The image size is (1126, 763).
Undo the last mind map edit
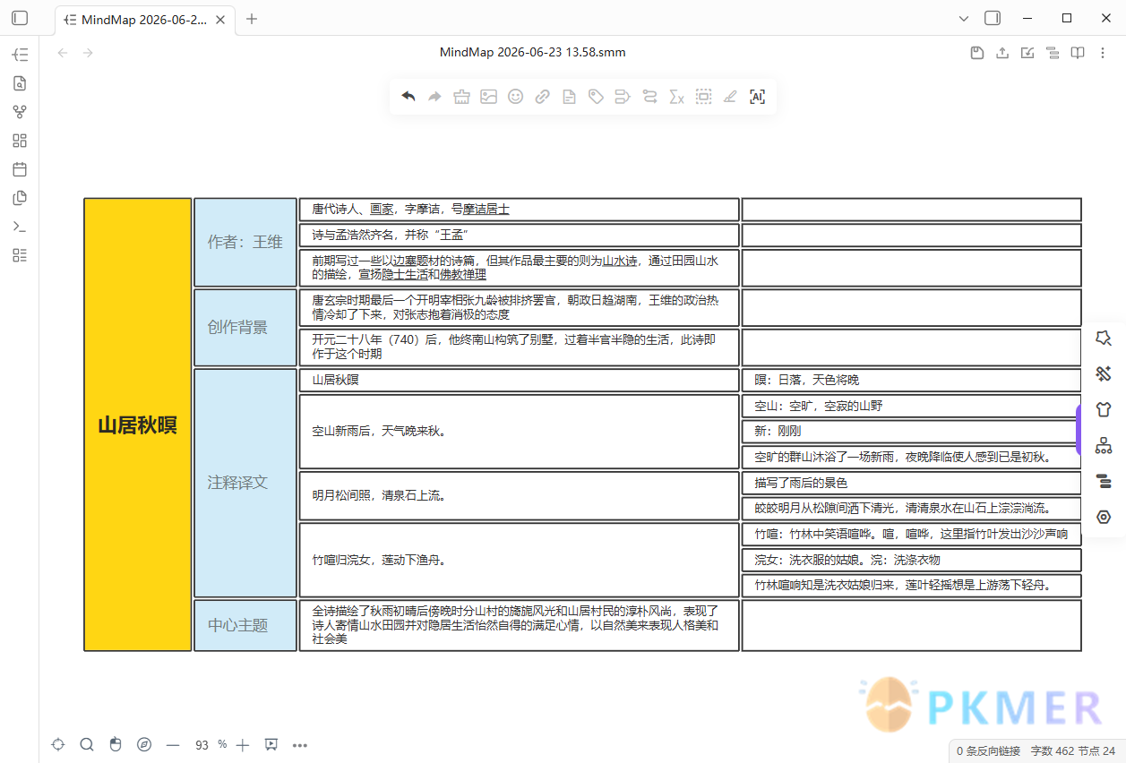click(x=408, y=97)
